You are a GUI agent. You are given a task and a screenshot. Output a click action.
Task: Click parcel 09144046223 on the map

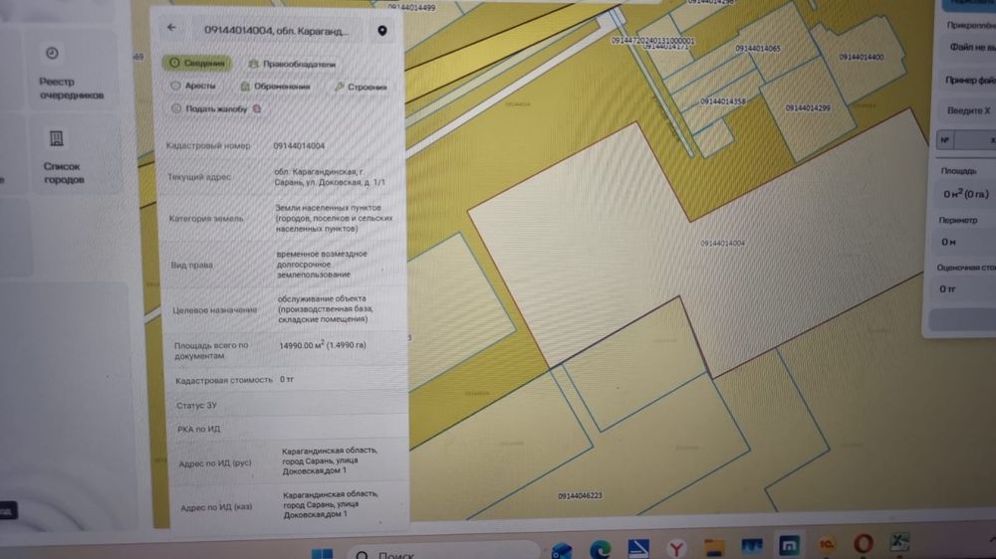(x=580, y=496)
